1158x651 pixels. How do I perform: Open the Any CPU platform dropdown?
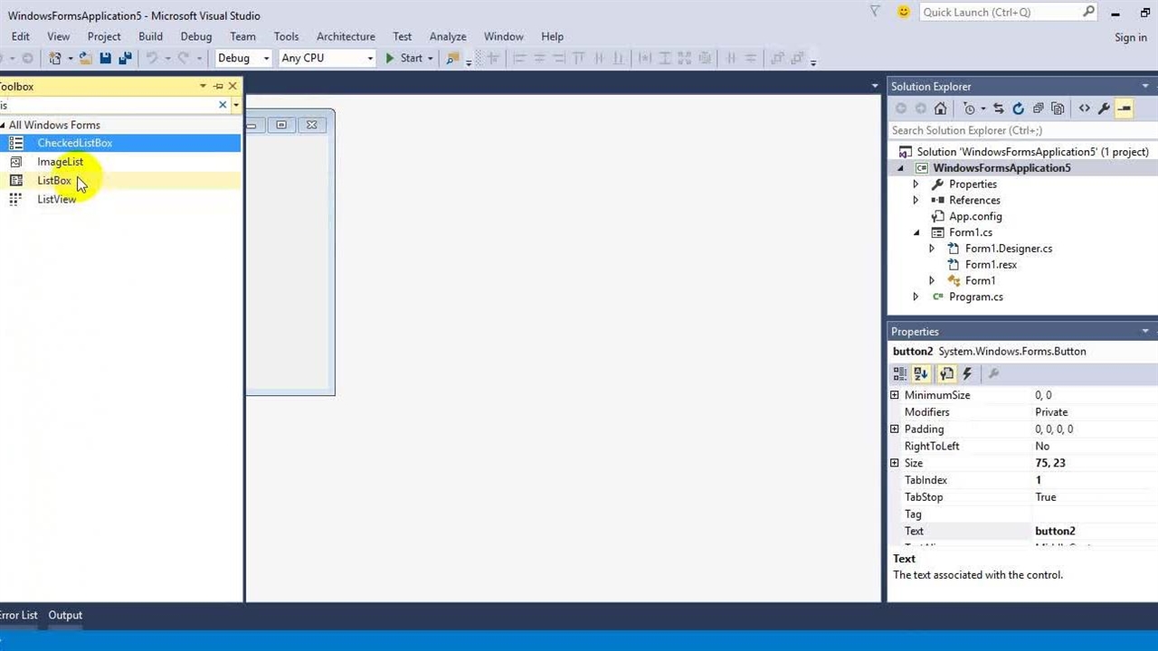click(327, 58)
